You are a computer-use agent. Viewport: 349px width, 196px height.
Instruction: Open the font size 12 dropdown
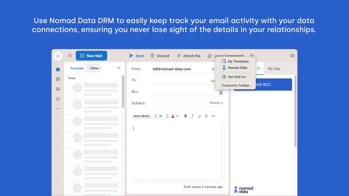[164, 116]
